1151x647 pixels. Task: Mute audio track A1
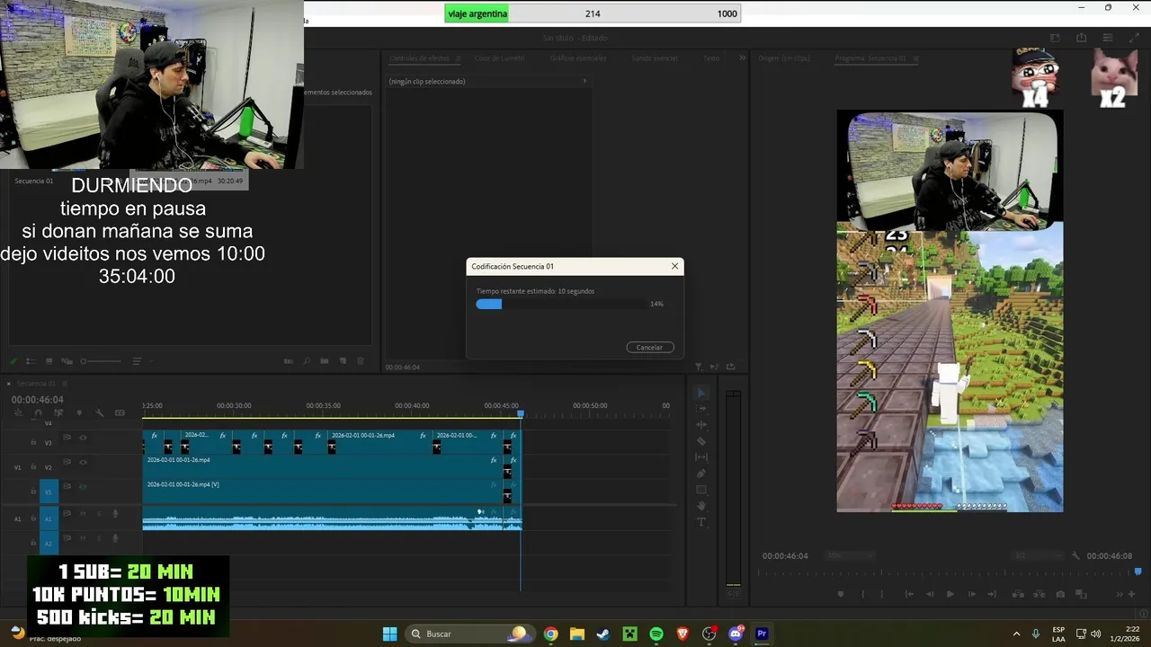83,513
